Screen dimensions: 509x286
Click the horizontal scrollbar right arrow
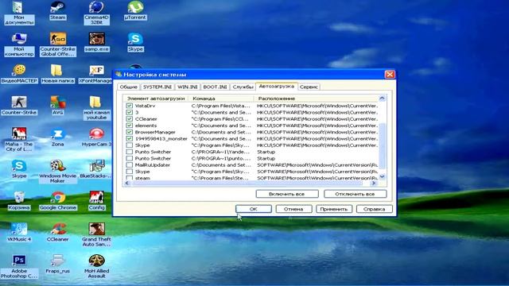[375, 184]
